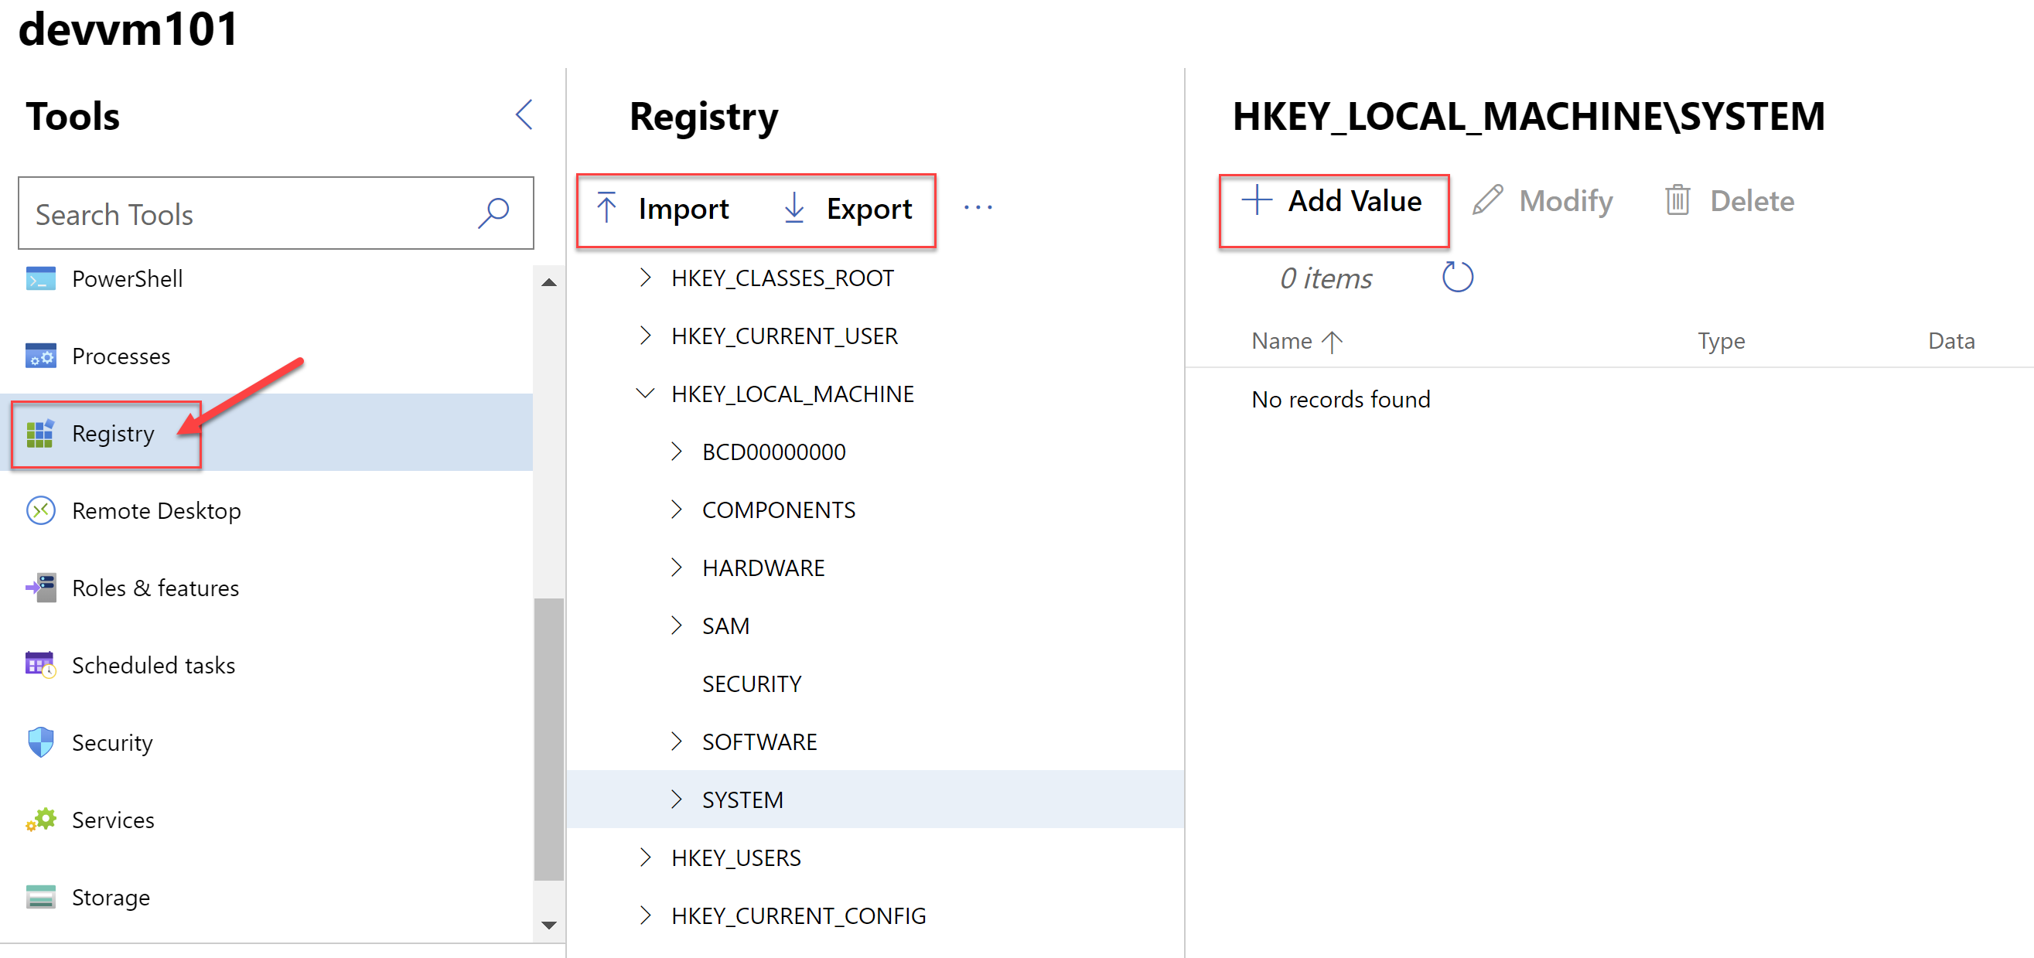Screen dimensions: 2034x958
Task: Click the Processes gear icon
Action: coord(40,356)
